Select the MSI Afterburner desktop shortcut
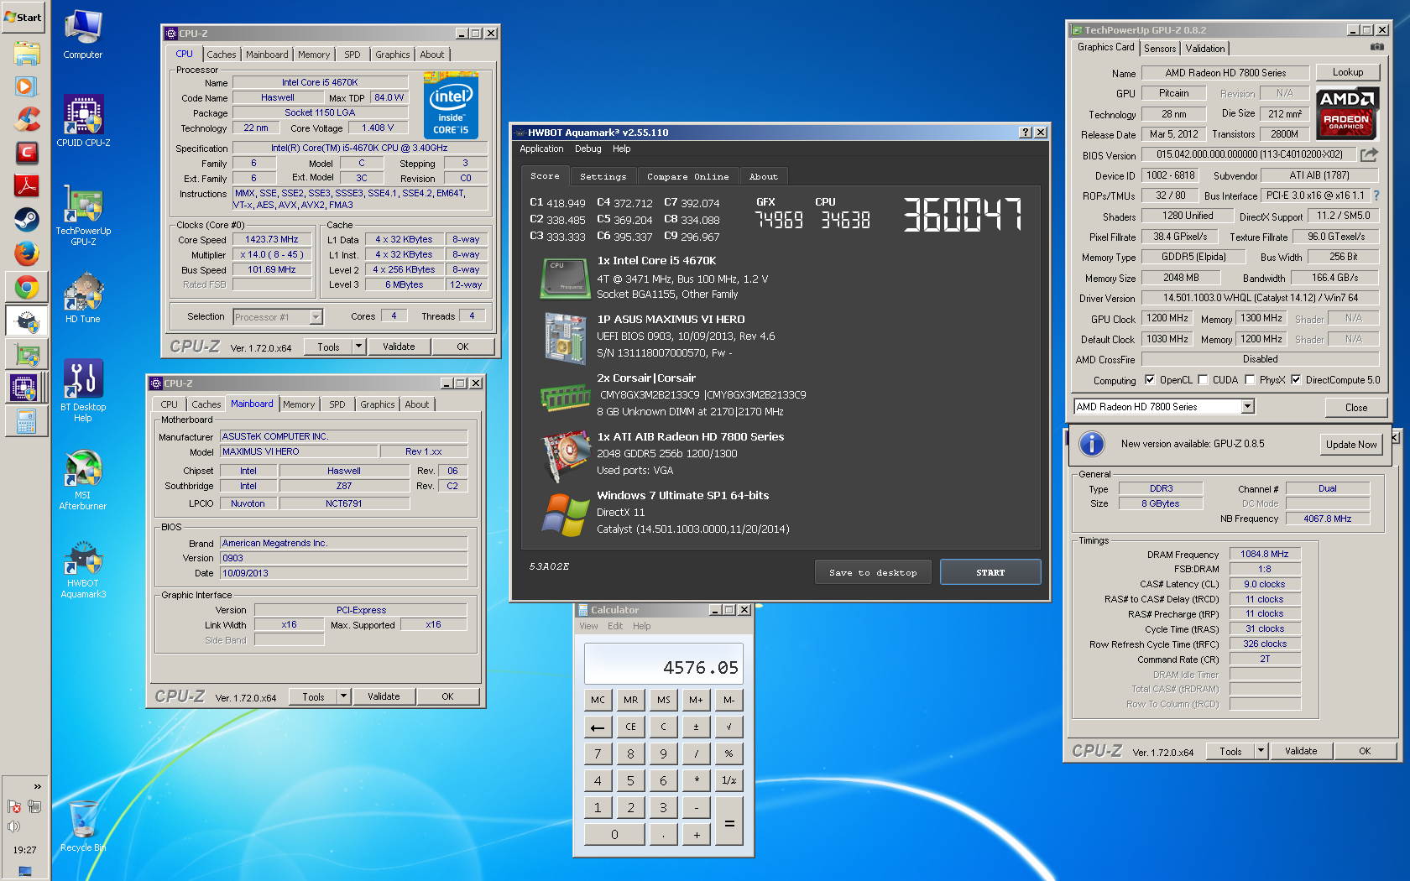This screenshot has width=1410, height=881. (83, 480)
